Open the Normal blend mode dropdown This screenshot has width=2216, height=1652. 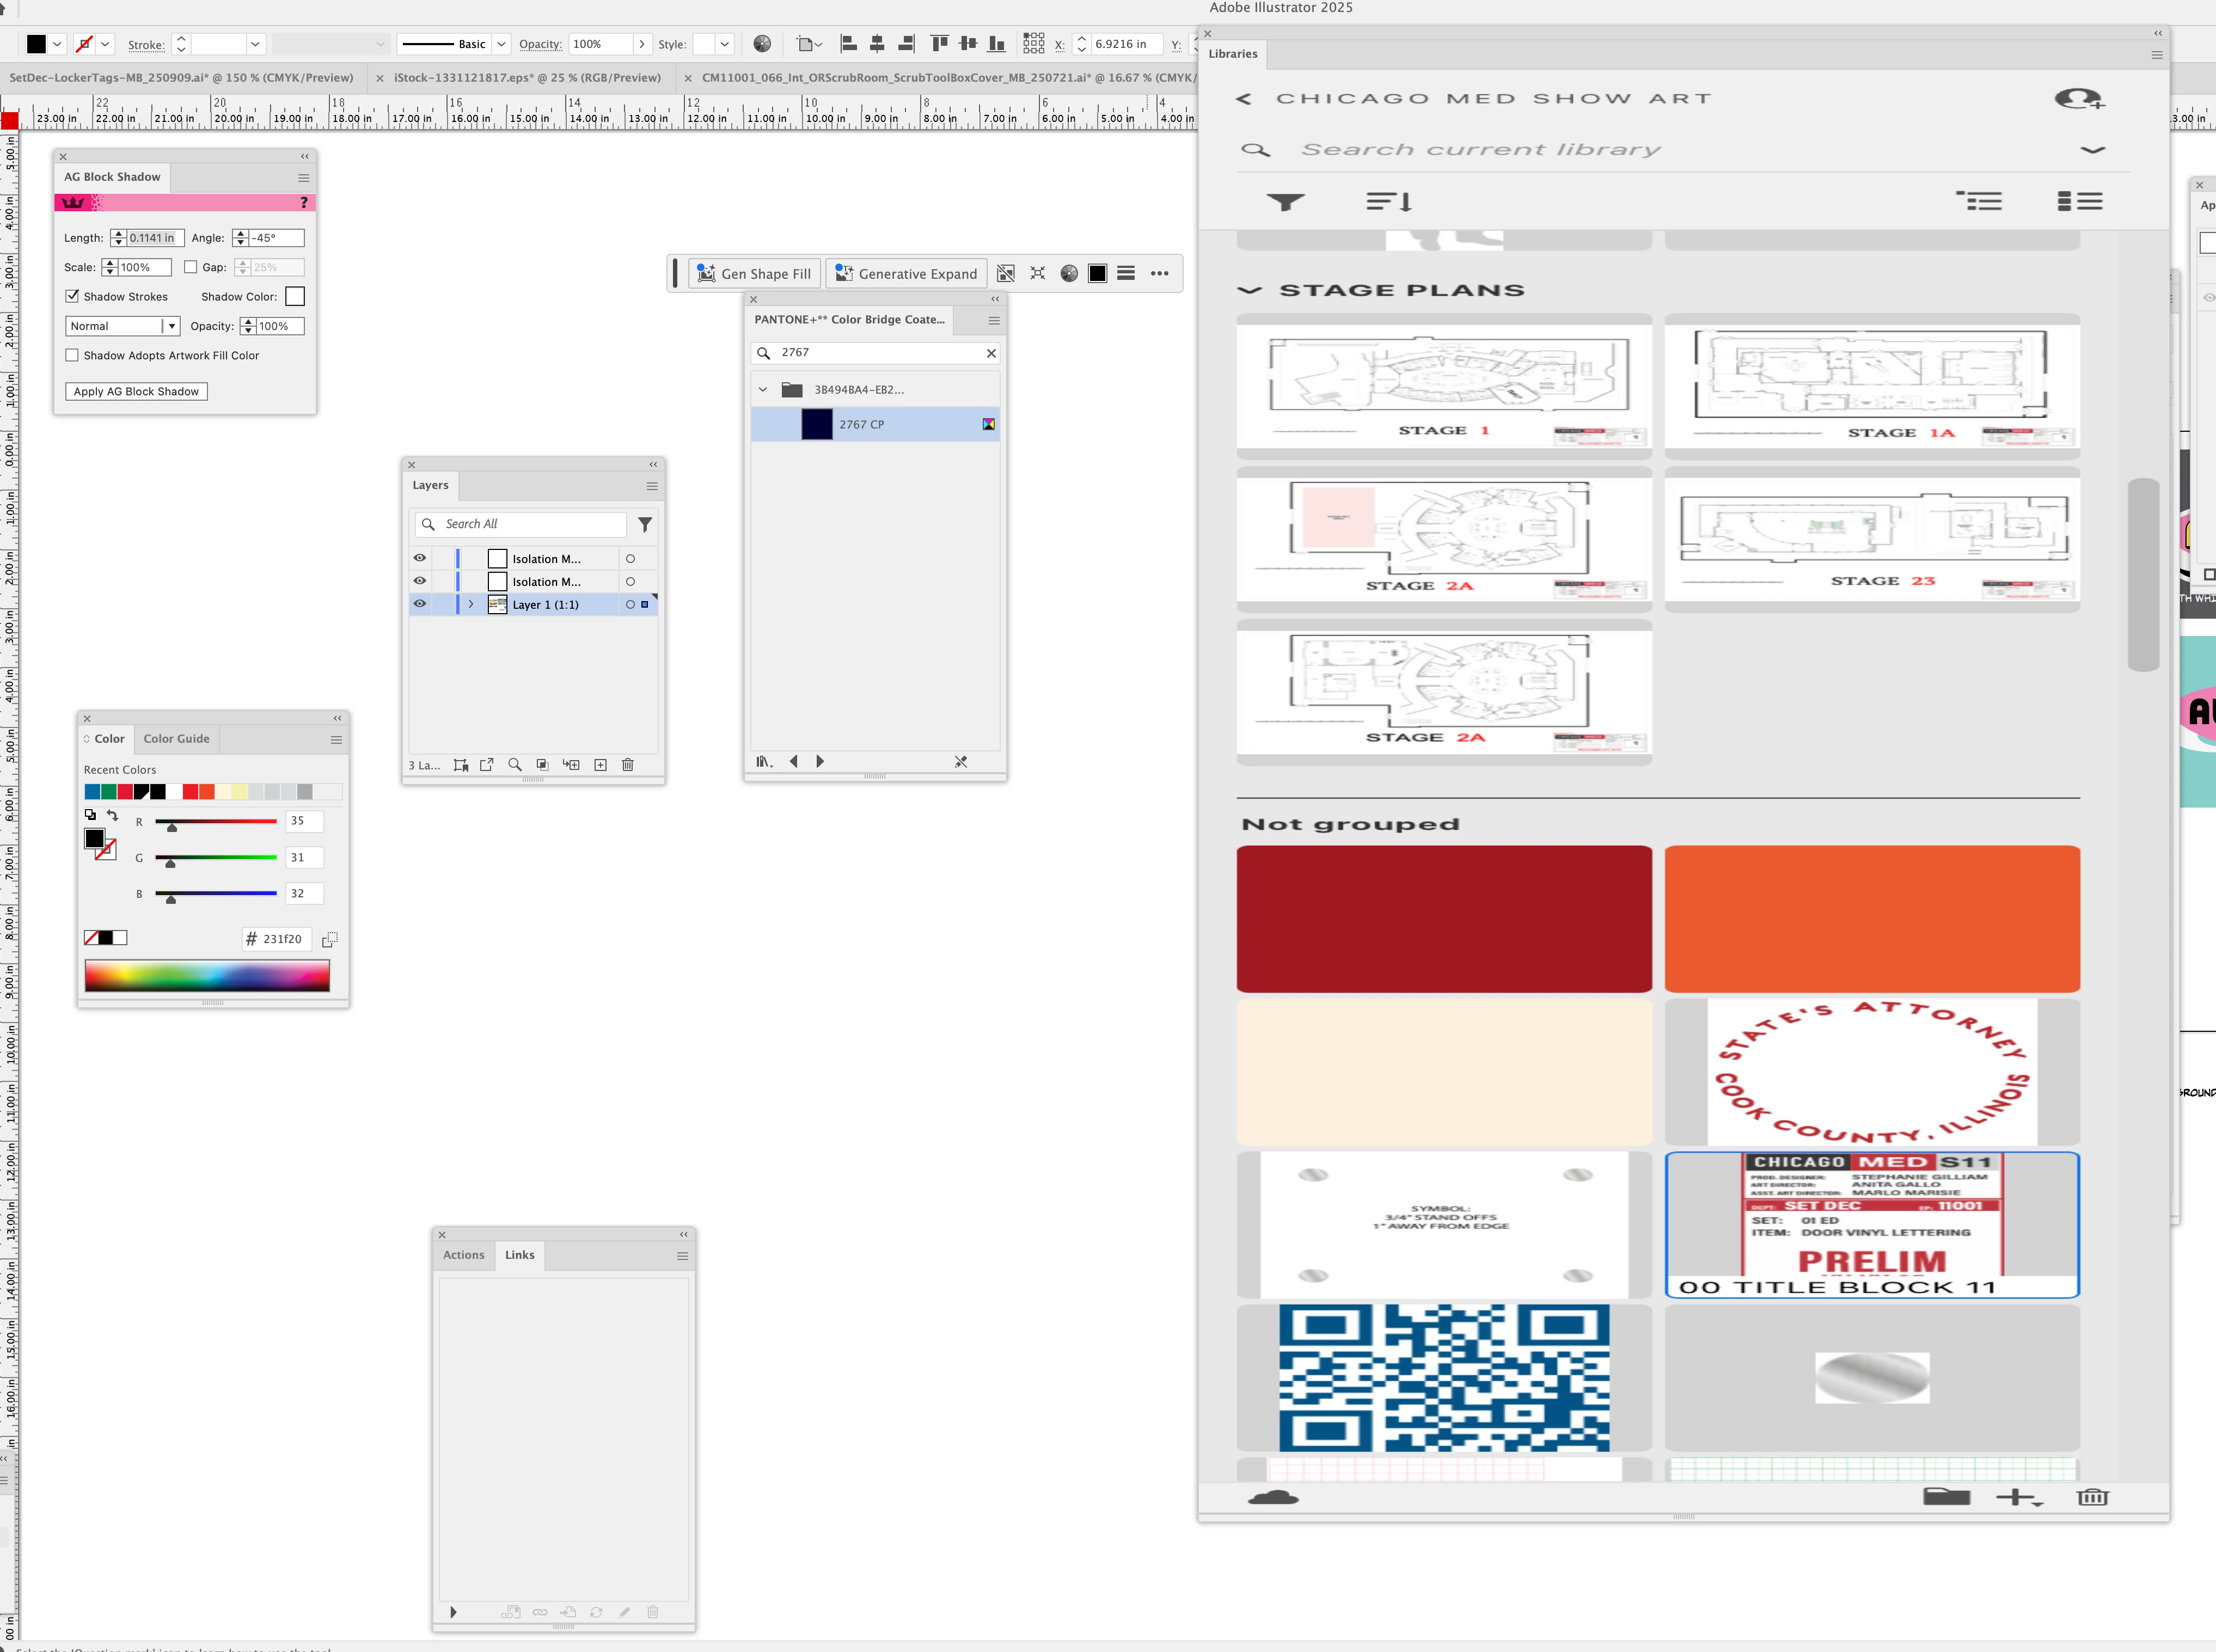pyautogui.click(x=122, y=326)
